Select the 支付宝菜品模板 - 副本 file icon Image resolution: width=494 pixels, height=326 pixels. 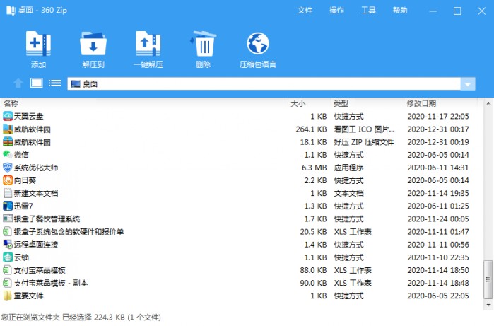8,283
